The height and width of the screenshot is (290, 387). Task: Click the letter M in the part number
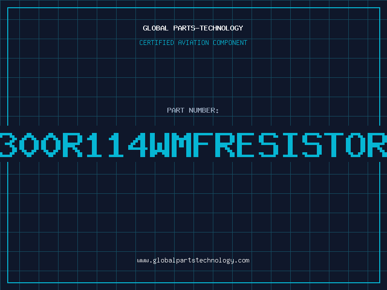pyautogui.click(x=181, y=145)
